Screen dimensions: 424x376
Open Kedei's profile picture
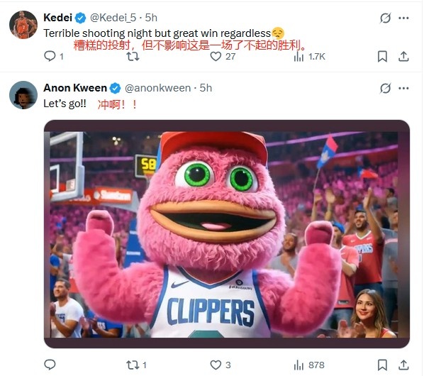click(x=23, y=25)
